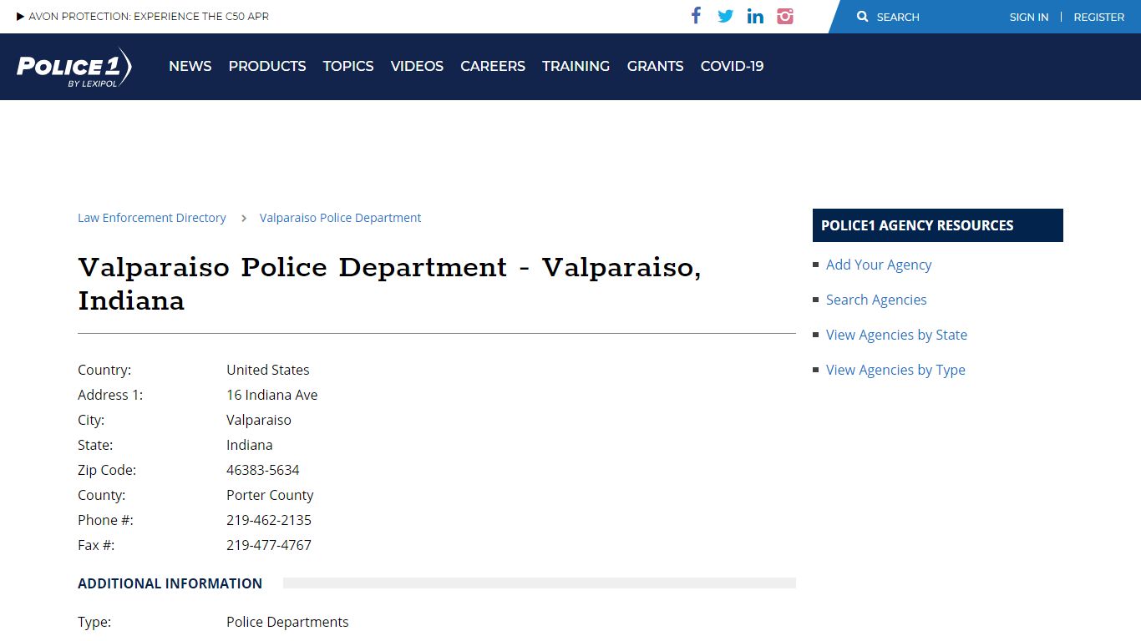Click the search magnifier icon
This screenshot has width=1141, height=641.
tap(863, 17)
